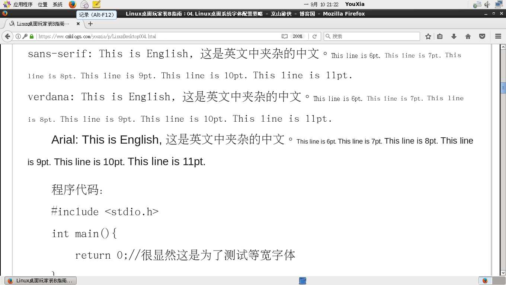Click the 程序代码: heading text
This screenshot has width=506, height=285.
[77, 190]
